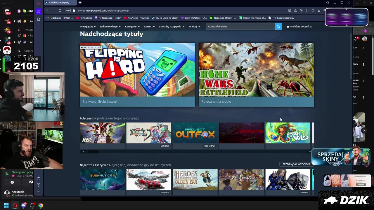Click the Opera player play icon

click(307, 10)
